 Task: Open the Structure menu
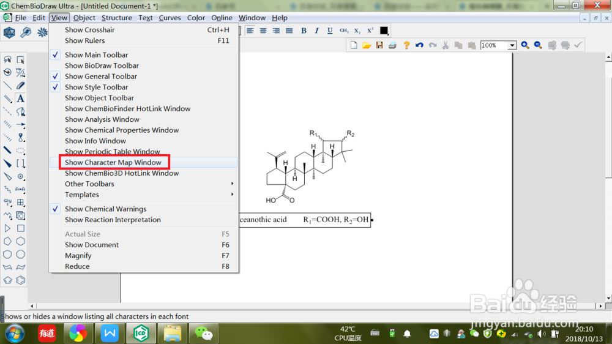[117, 18]
